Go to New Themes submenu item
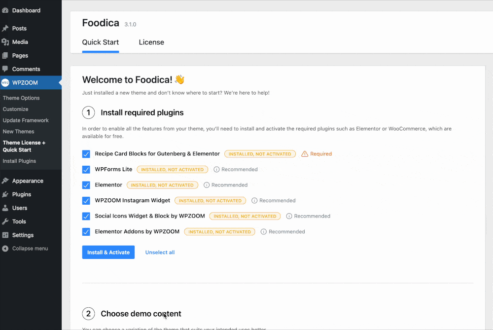 pos(19,132)
